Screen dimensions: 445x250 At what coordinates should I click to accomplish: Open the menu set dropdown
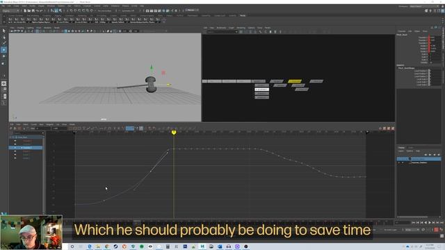click(11, 10)
